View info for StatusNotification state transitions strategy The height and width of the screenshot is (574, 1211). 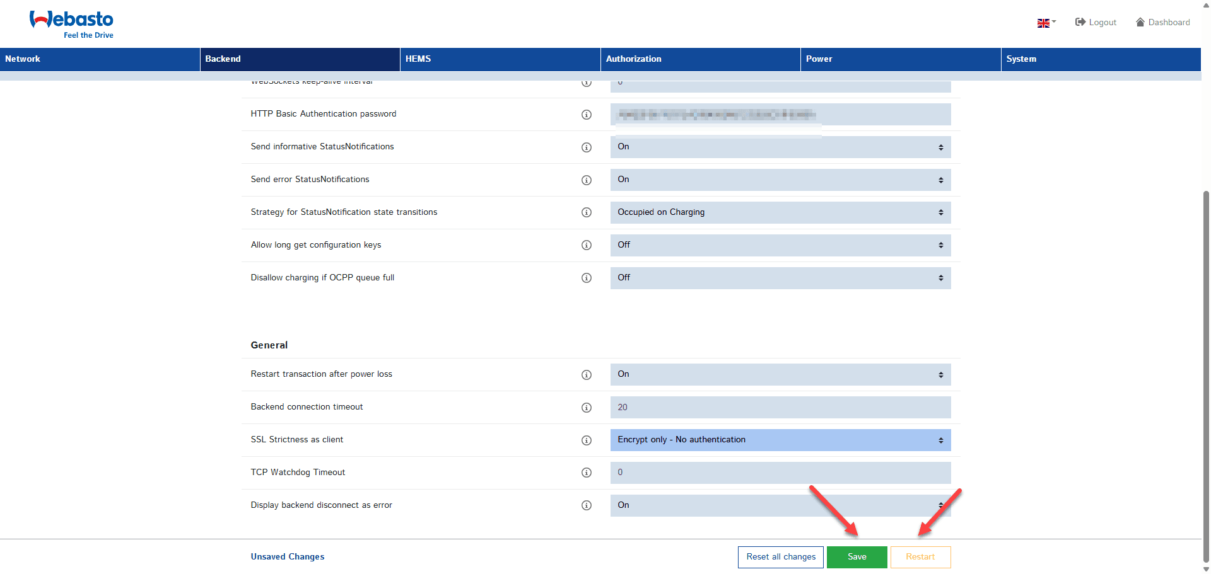587,212
